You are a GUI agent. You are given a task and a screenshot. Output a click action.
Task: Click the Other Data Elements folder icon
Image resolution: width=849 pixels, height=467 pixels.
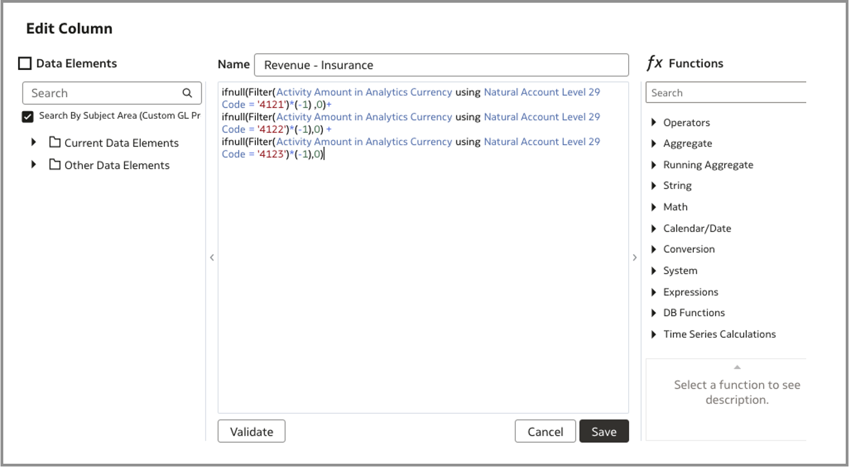[x=55, y=165]
